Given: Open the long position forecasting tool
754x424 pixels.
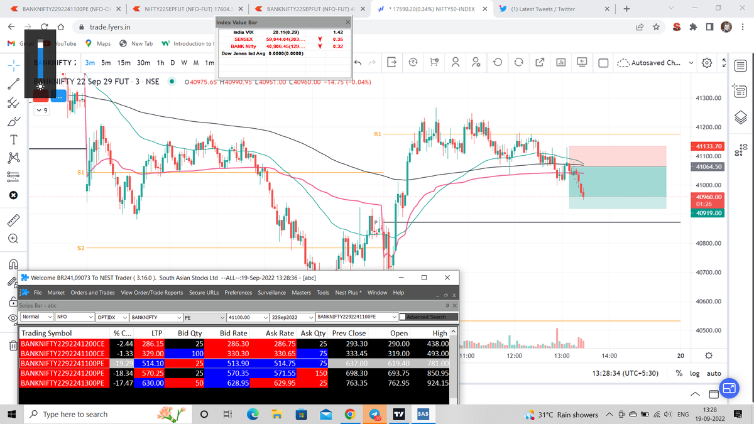Looking at the screenshot, I should pos(14,177).
